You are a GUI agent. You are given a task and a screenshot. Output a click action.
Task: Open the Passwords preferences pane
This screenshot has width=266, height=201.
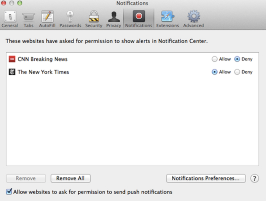70,19
